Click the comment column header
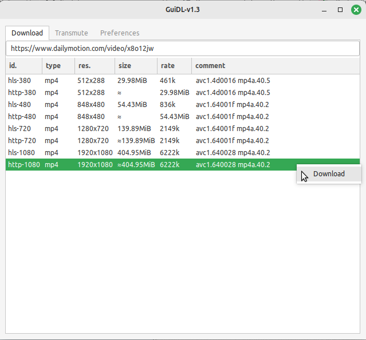 point(275,66)
